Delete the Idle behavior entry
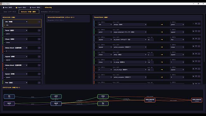206x116 pixels. click(x=39, y=22)
